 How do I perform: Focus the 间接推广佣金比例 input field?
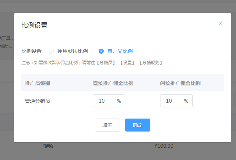tap(171, 101)
